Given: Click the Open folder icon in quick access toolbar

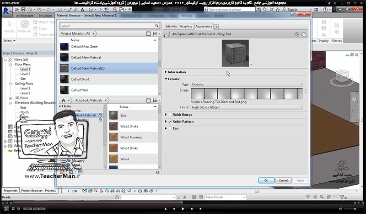Looking at the screenshot, I should [x=16, y=10].
